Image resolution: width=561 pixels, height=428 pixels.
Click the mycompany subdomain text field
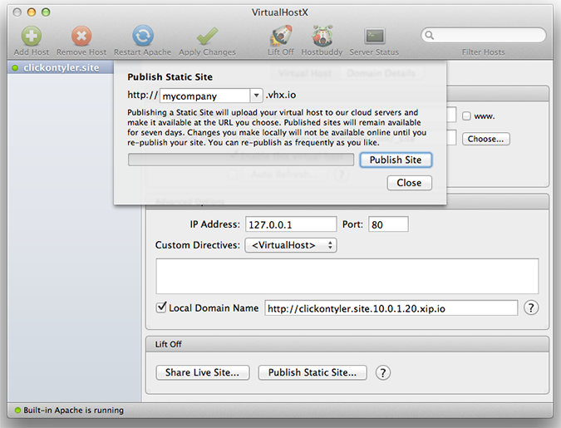[205, 96]
